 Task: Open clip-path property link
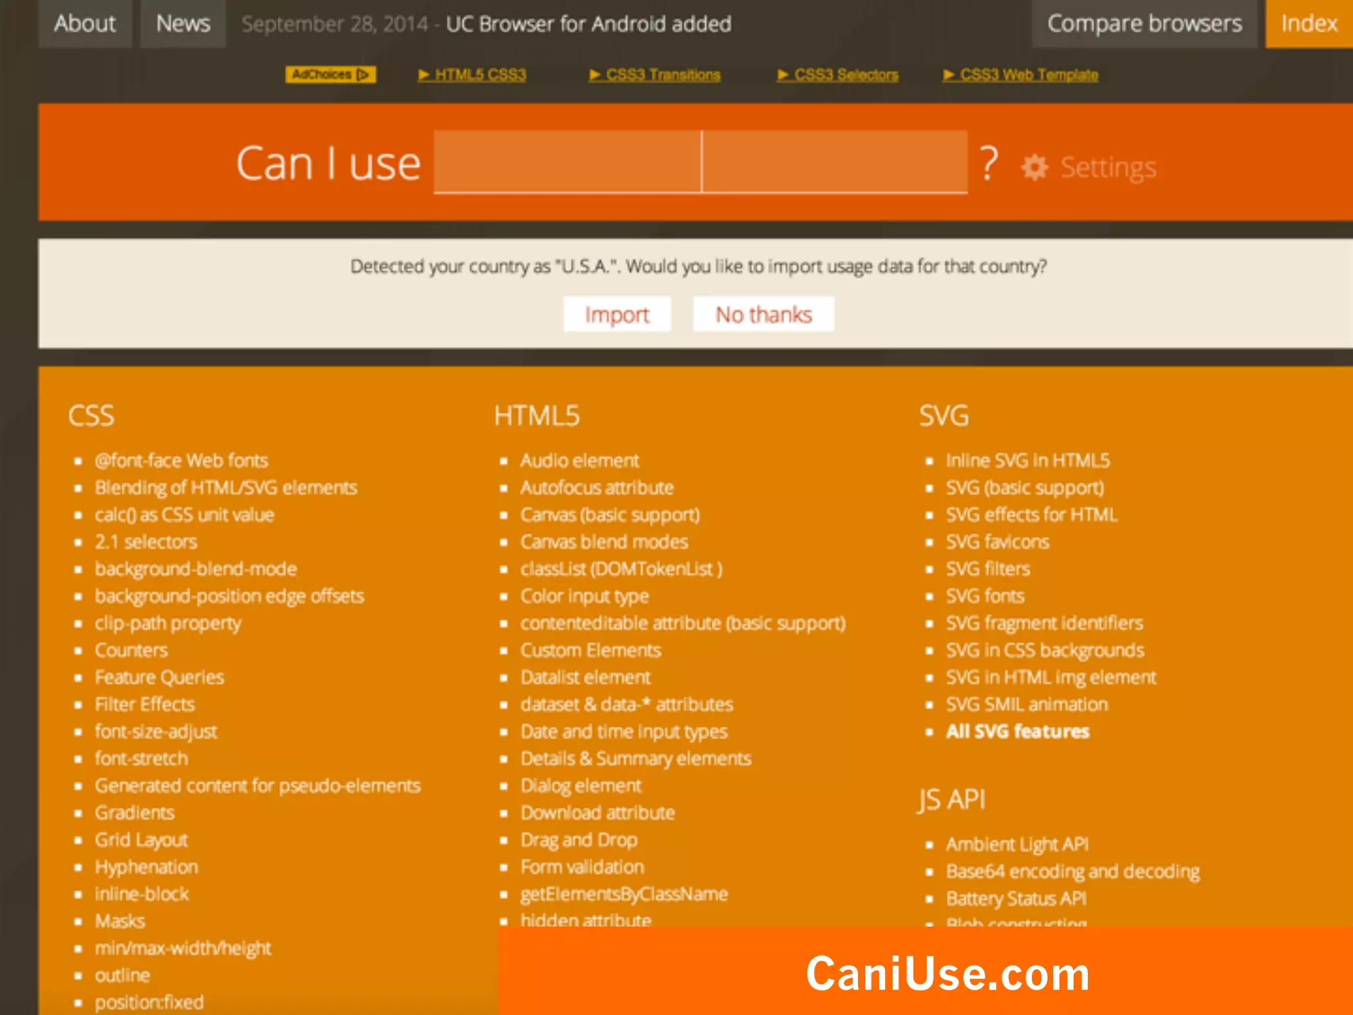point(168,623)
